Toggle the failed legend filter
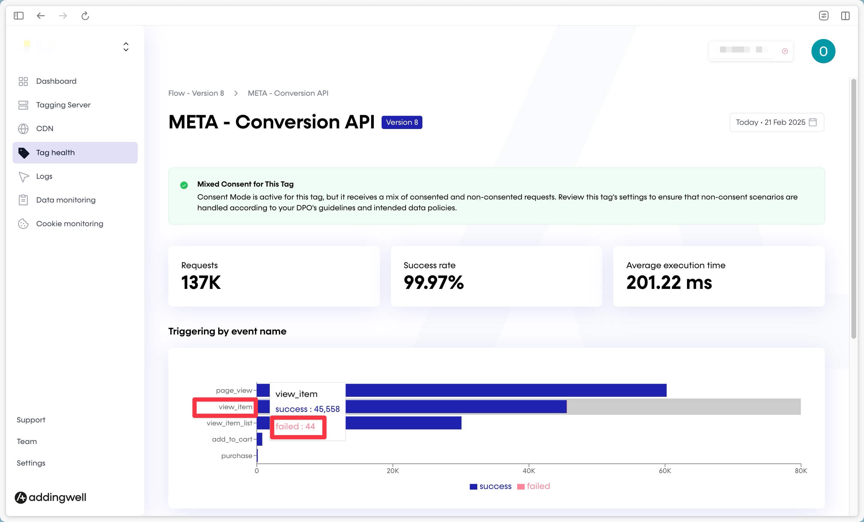Viewport: 864px width, 522px height. tap(534, 486)
